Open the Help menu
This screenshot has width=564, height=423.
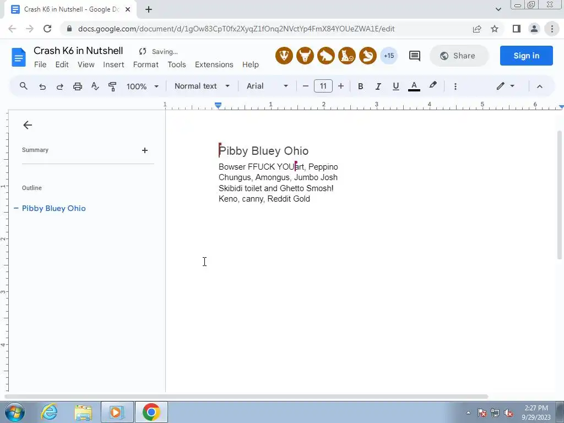[251, 64]
